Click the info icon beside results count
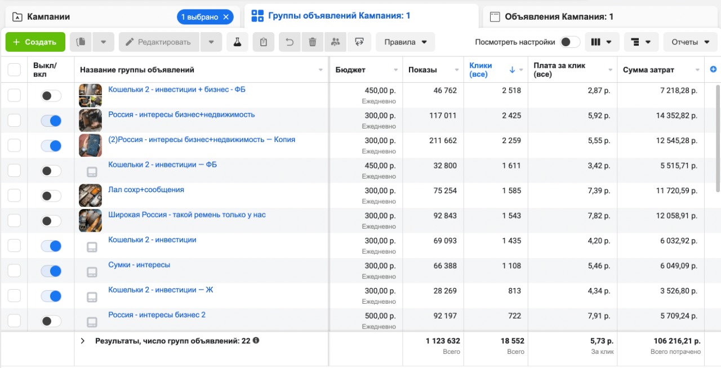Image resolution: width=721 pixels, height=368 pixels. pos(256,340)
